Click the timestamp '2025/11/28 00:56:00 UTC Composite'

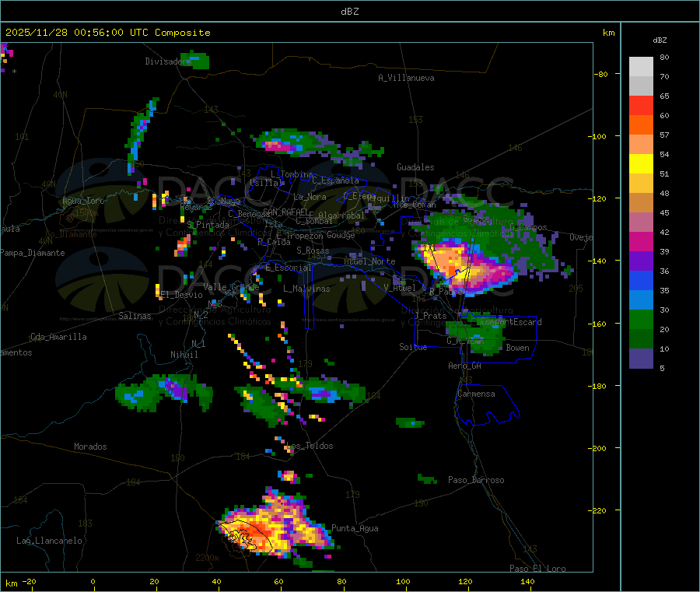(107, 33)
